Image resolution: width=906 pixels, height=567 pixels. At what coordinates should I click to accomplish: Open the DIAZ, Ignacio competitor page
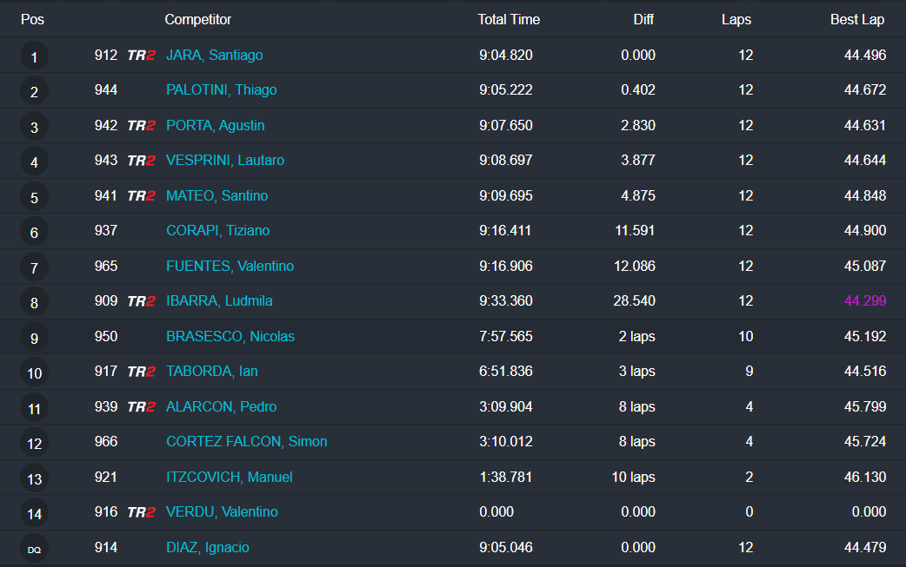[207, 548]
